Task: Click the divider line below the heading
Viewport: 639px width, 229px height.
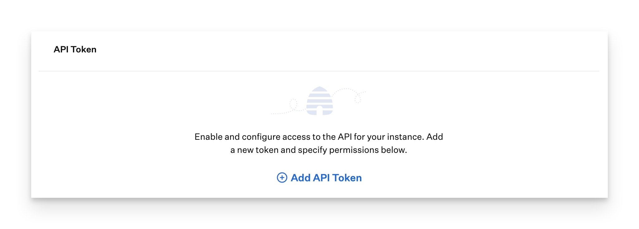Action: coord(319,71)
